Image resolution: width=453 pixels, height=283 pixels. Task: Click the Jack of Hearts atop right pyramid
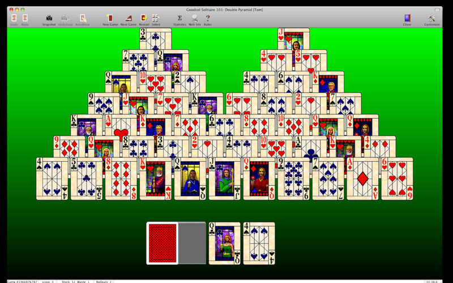tap(293, 38)
